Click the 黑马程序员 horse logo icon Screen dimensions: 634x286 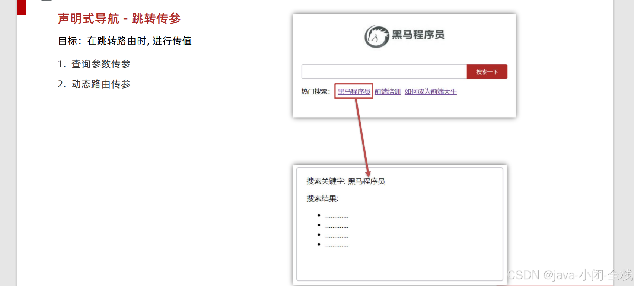377,36
